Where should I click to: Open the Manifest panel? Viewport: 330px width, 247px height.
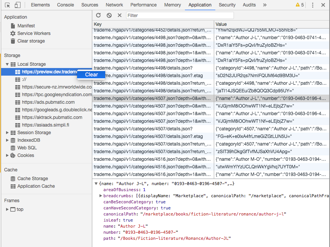point(23,26)
